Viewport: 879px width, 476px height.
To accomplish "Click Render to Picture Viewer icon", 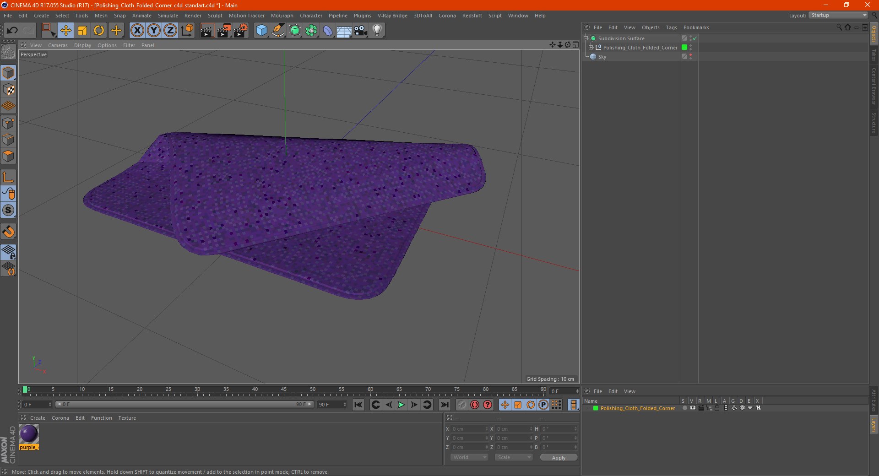I will [x=224, y=31].
